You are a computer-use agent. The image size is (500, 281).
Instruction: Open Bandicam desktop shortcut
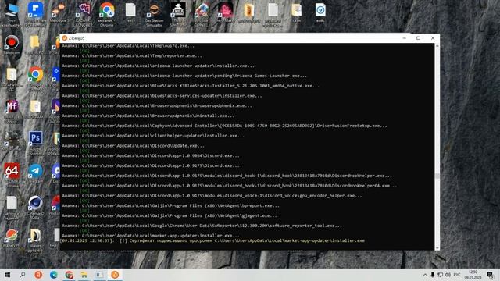tap(12, 44)
